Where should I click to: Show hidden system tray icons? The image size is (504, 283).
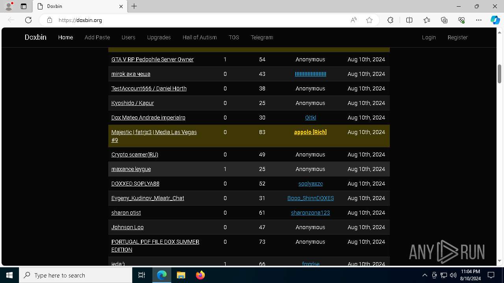424,275
